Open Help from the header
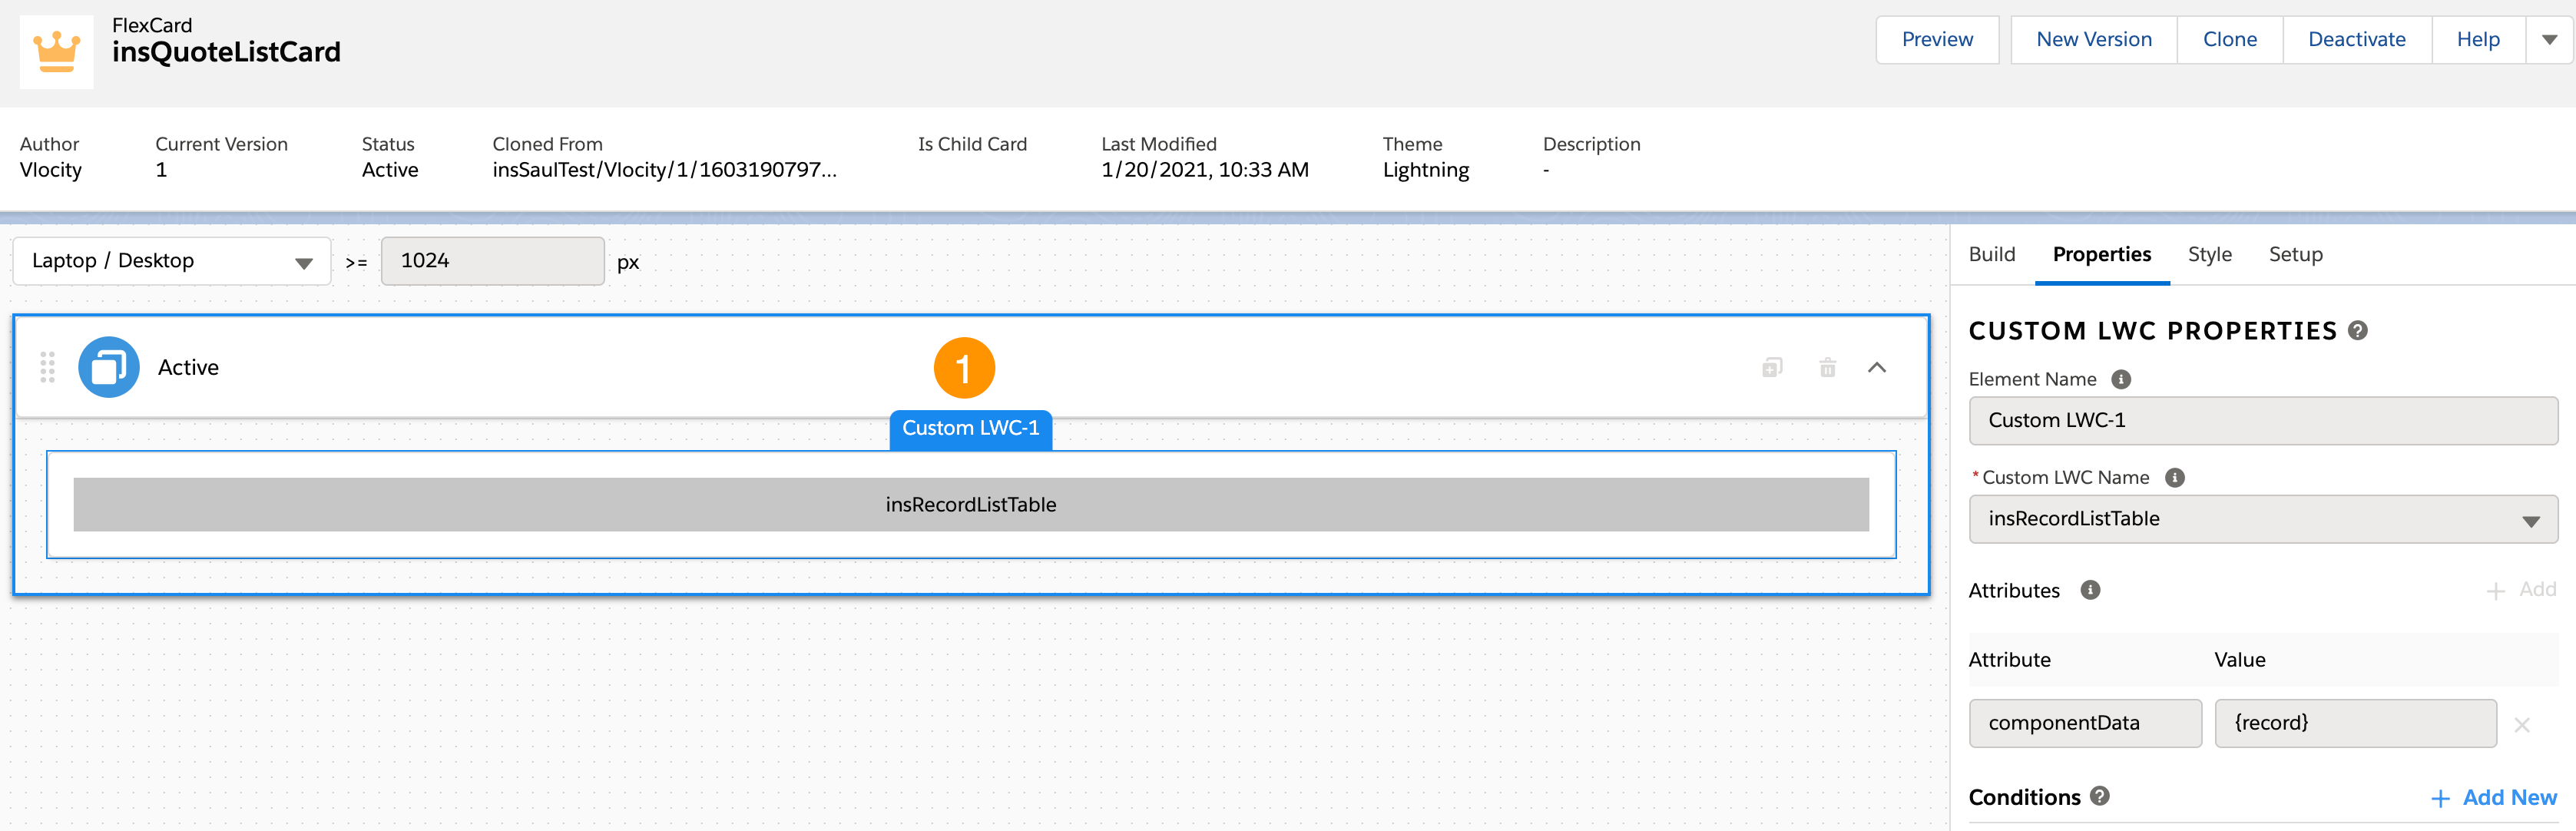This screenshot has width=2576, height=831. click(x=2478, y=40)
